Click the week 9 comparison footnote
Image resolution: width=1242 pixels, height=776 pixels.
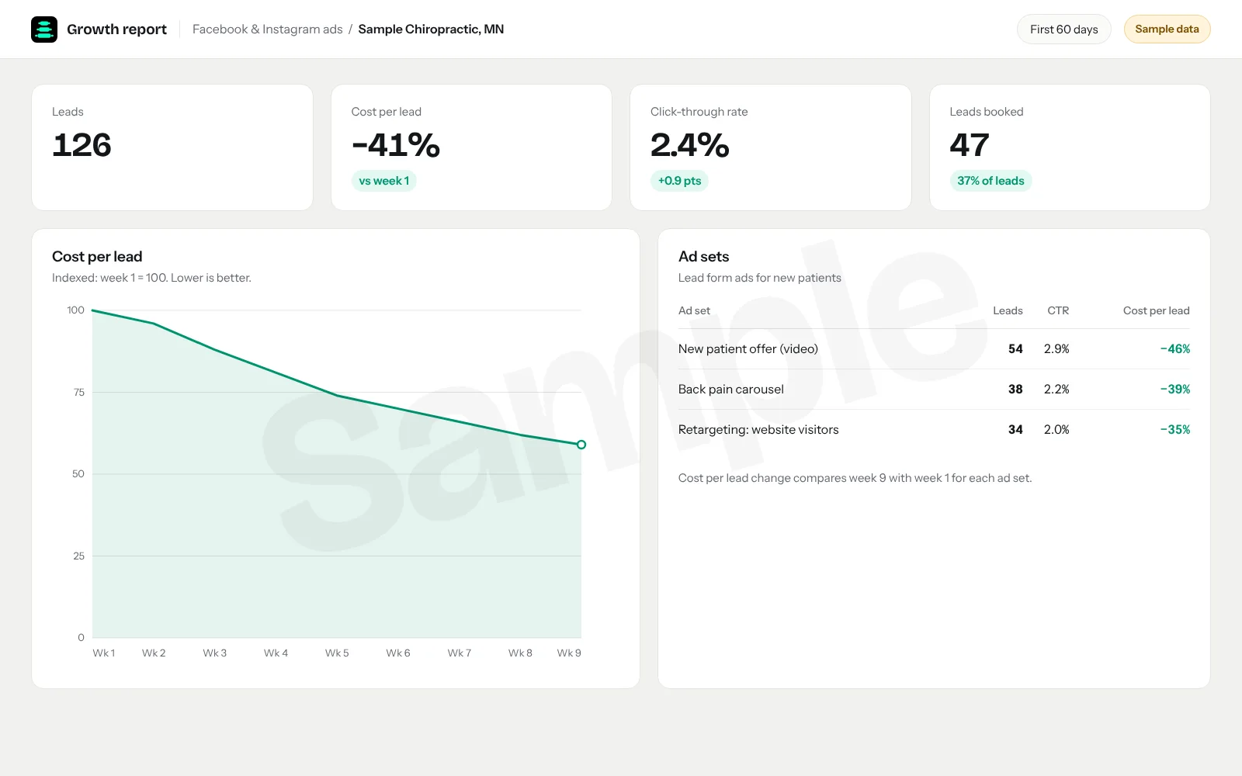(855, 478)
